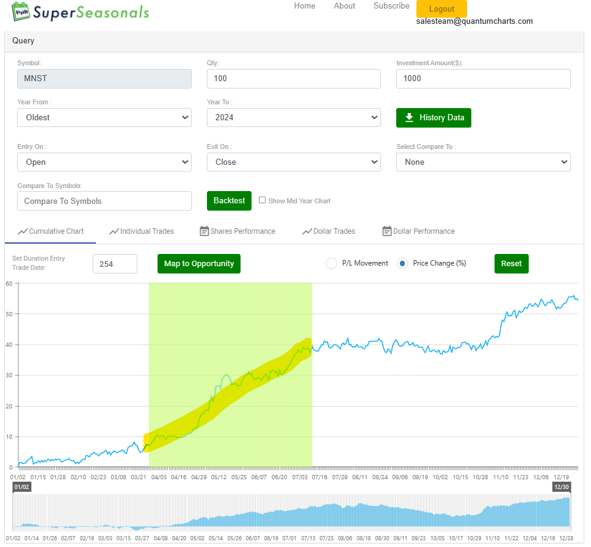Click the Dollar Trades line icon

(307, 231)
